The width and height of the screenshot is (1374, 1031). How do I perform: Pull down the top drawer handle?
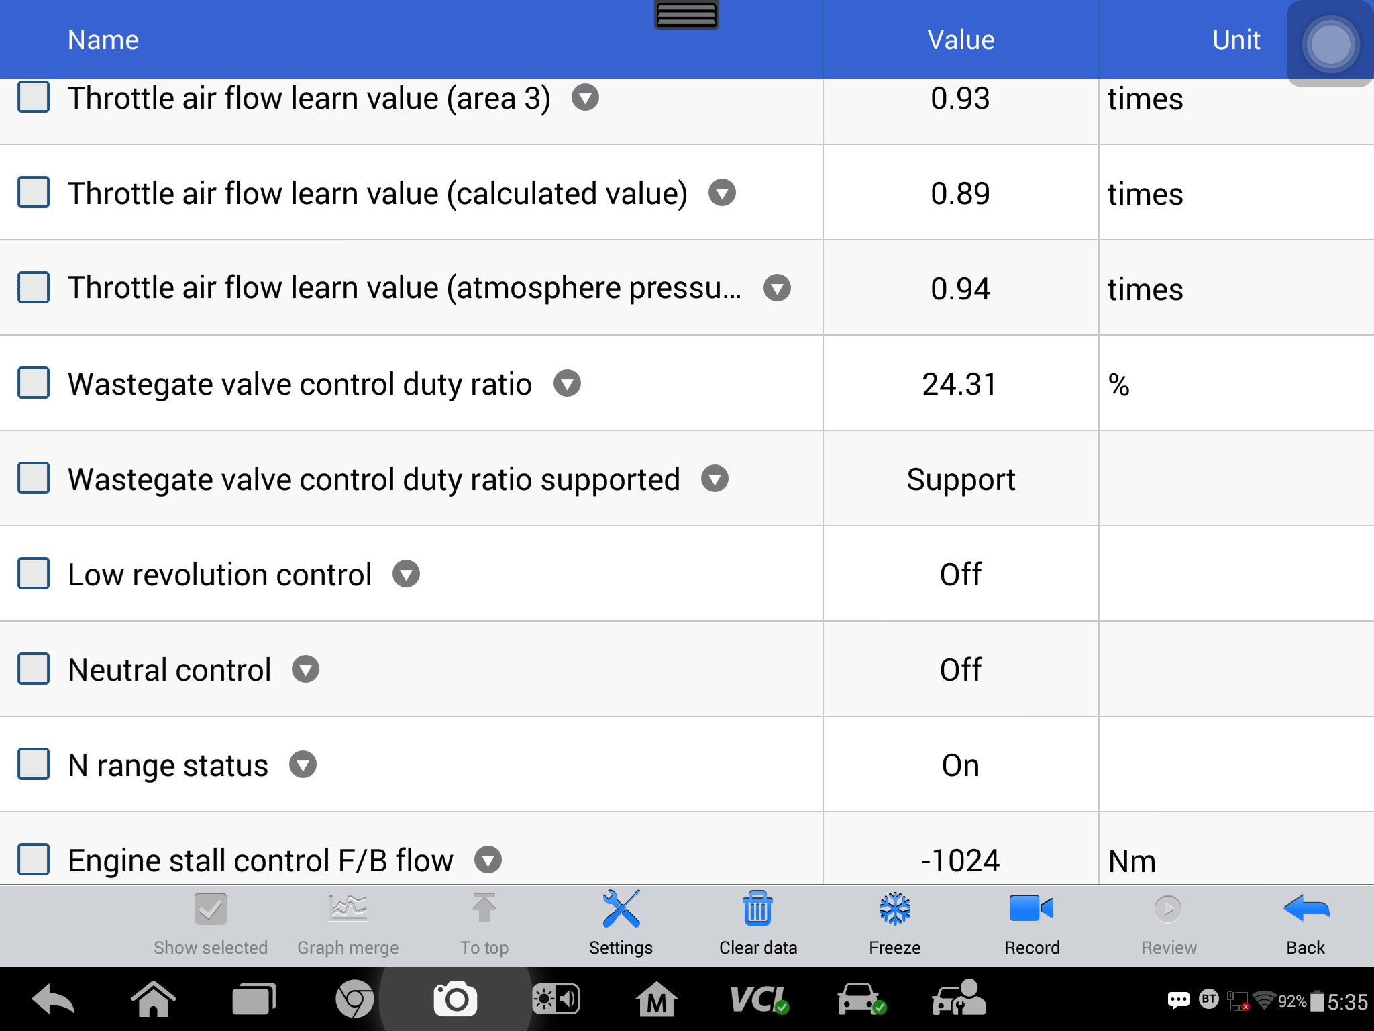coord(686,14)
